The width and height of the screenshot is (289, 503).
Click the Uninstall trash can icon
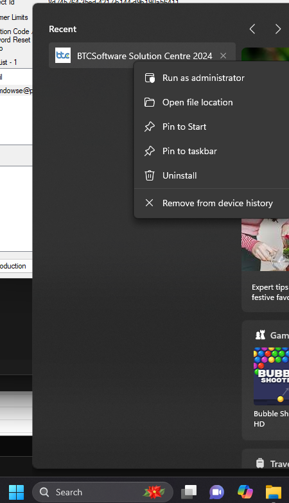(x=150, y=175)
